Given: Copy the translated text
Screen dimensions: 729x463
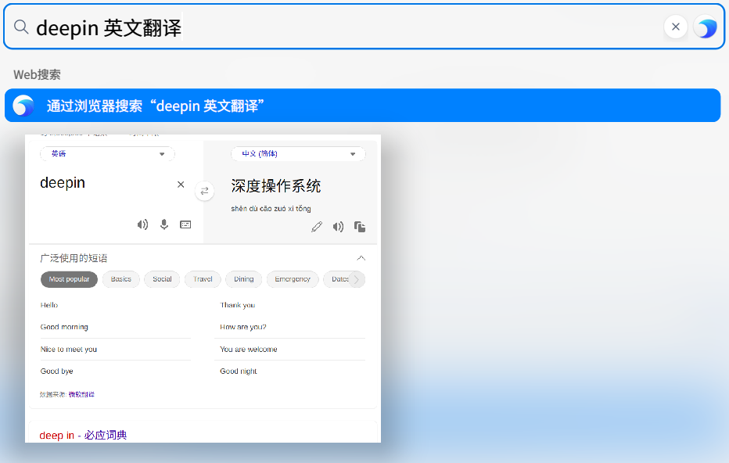Looking at the screenshot, I should pyautogui.click(x=360, y=227).
